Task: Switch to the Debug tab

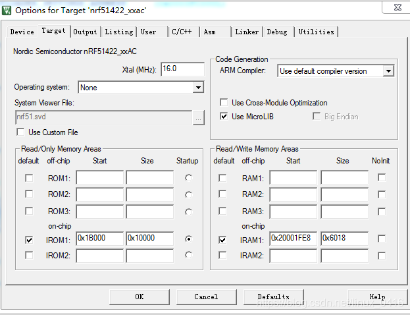Action: (x=279, y=32)
